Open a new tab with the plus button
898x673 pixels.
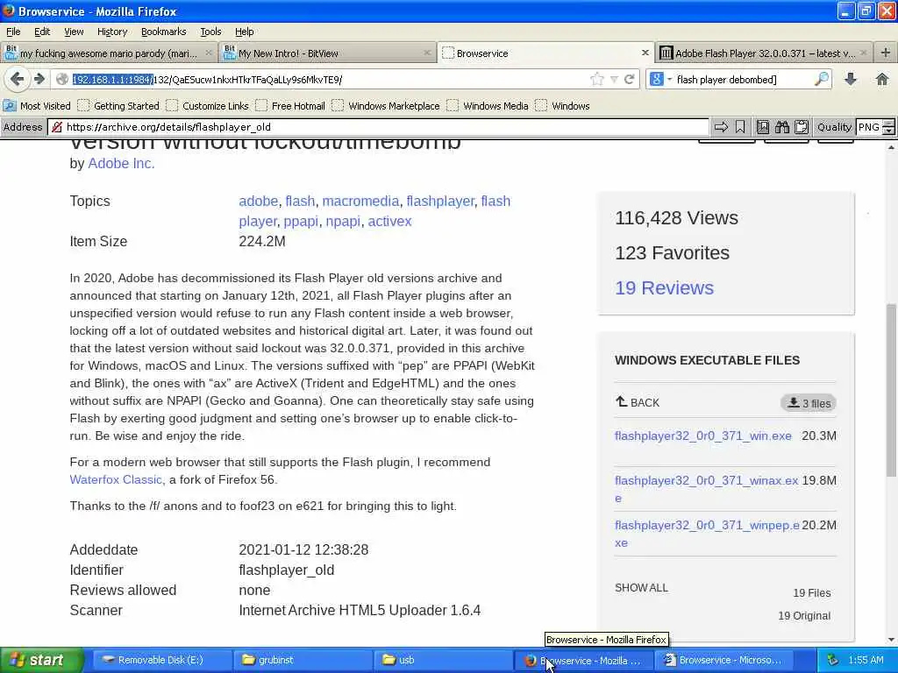tap(886, 53)
